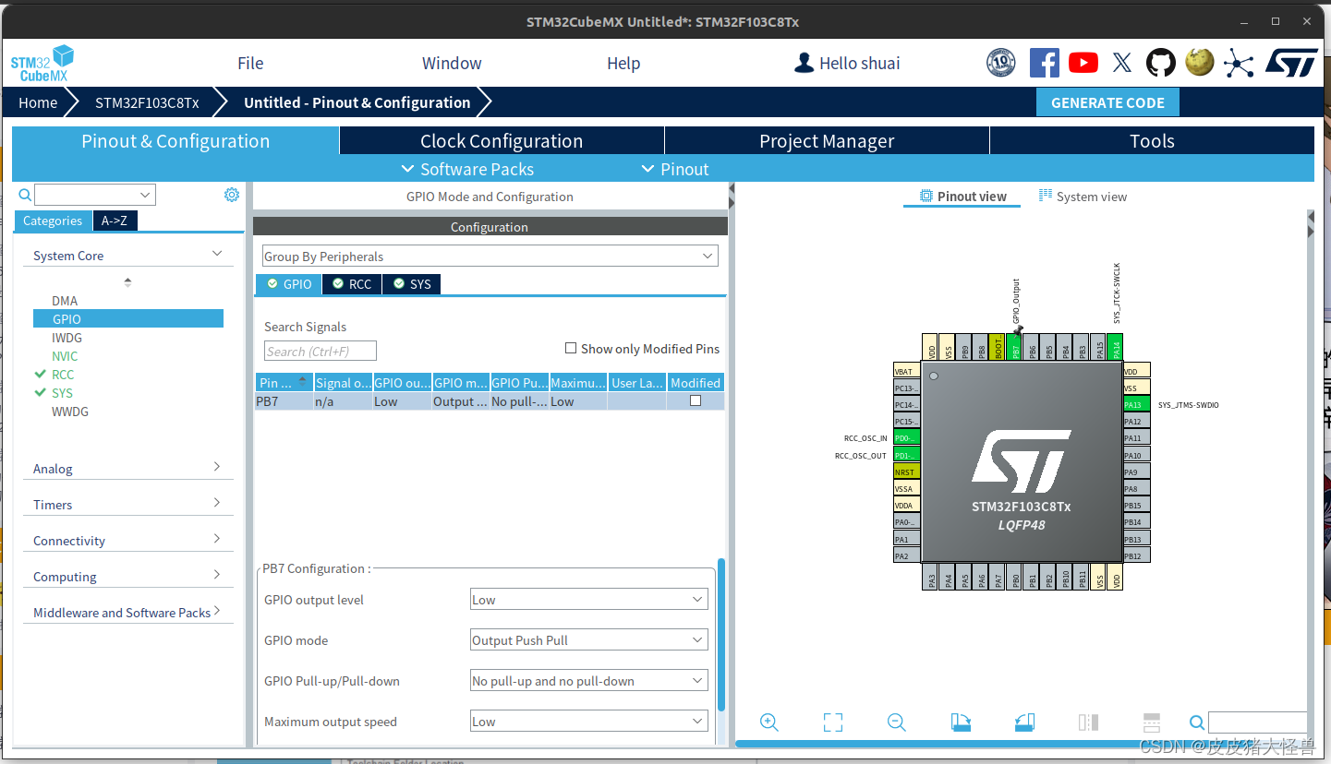Click the GENERATE CODE button
Viewport: 1331px width, 764px height.
tap(1107, 102)
